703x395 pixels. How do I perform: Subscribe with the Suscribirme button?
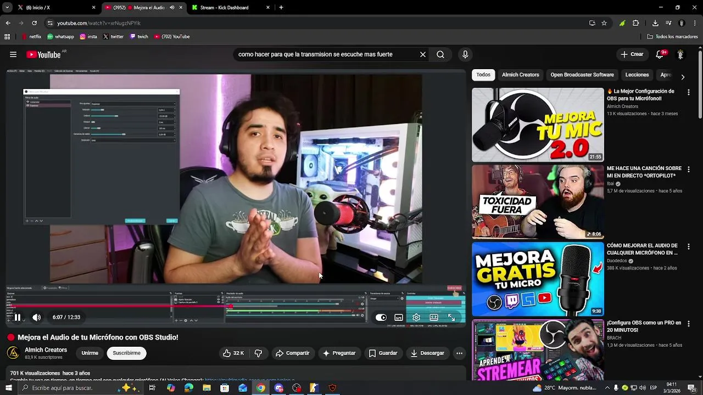[x=127, y=353]
